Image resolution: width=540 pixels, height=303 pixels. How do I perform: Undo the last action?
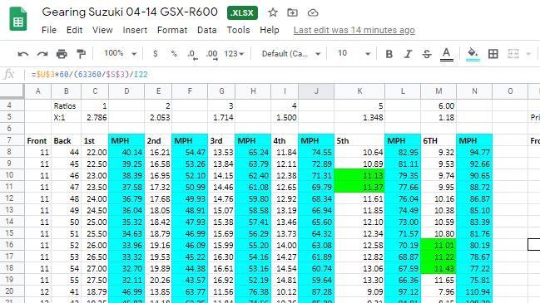23,54
